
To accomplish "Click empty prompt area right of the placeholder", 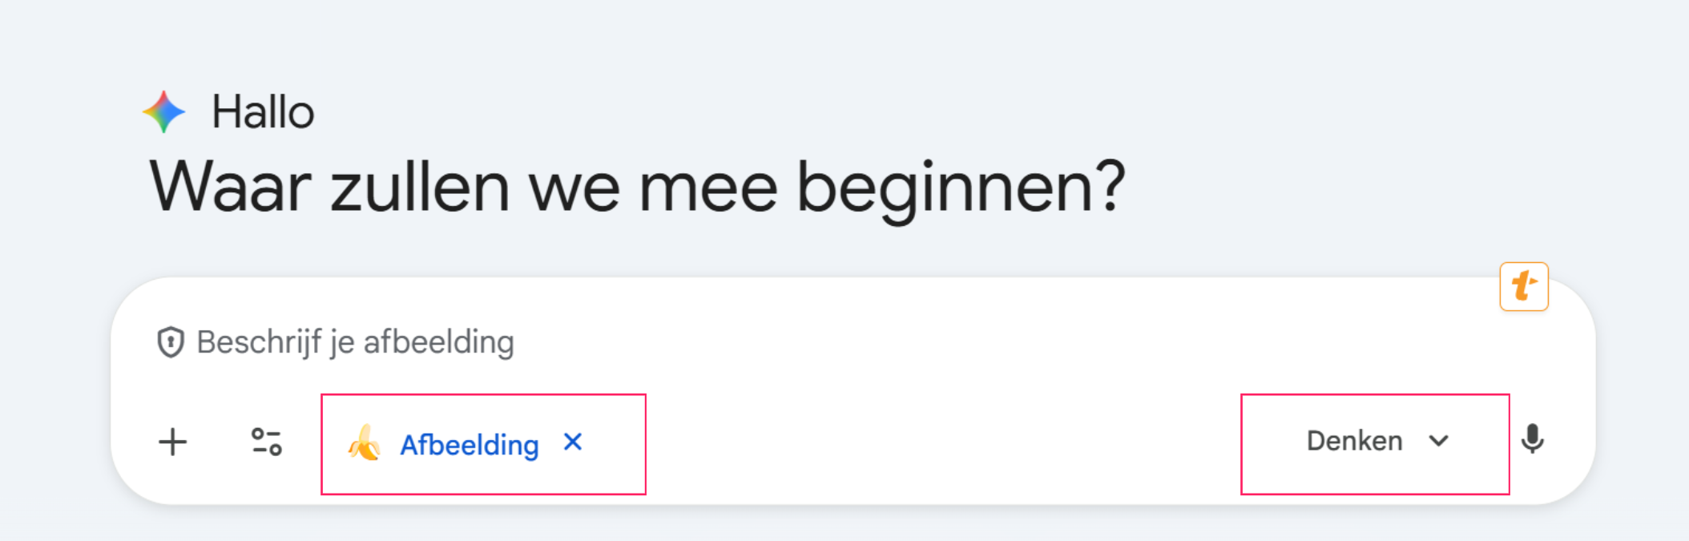I will click(961, 342).
